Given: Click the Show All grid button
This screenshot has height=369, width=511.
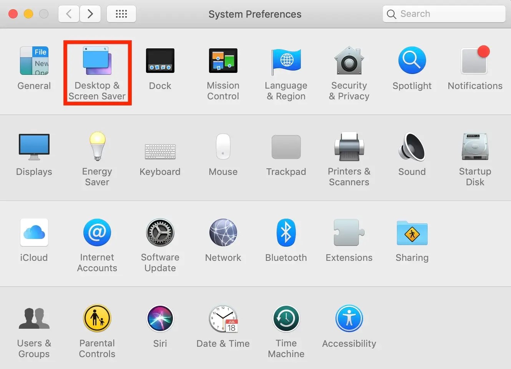Looking at the screenshot, I should point(121,14).
